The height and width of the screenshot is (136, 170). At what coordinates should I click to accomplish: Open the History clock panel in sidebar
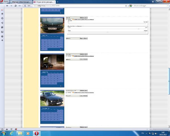click(x=2, y=37)
